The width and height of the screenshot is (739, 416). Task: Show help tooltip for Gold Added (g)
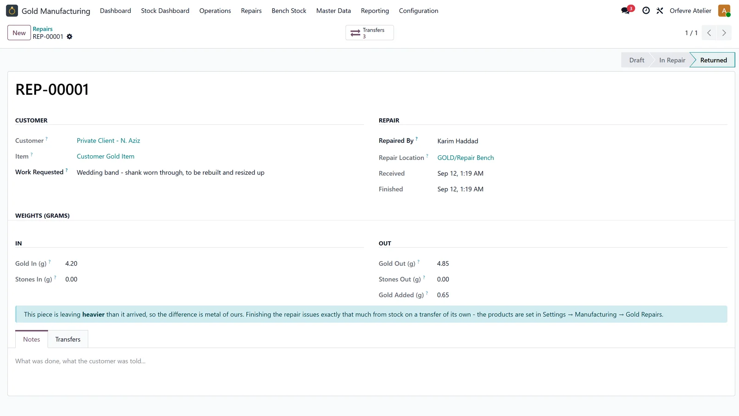pyautogui.click(x=427, y=293)
